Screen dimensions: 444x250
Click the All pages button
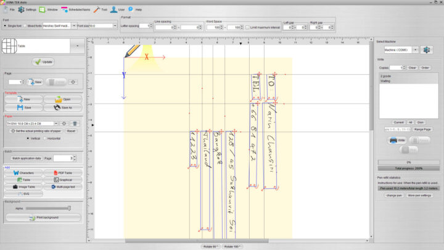tap(410, 122)
